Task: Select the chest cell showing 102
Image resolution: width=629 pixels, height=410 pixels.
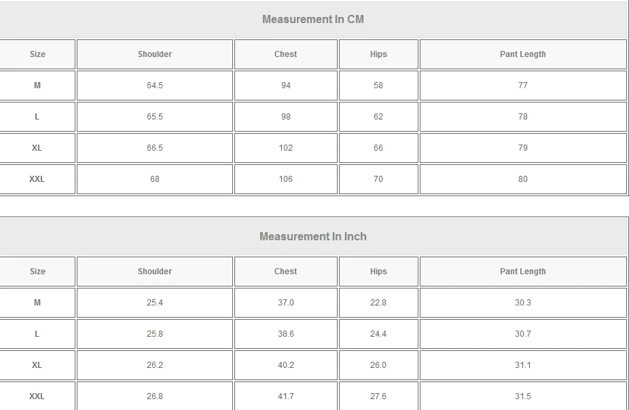Action: coord(285,148)
